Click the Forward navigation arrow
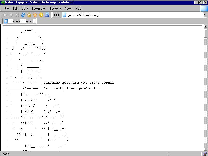 click(11, 15)
